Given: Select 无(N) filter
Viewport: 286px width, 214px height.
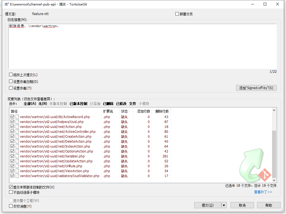Looking at the screenshot, I should pos(43,104).
